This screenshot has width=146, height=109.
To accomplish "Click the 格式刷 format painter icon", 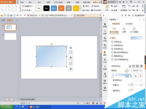I will tap(95, 6).
